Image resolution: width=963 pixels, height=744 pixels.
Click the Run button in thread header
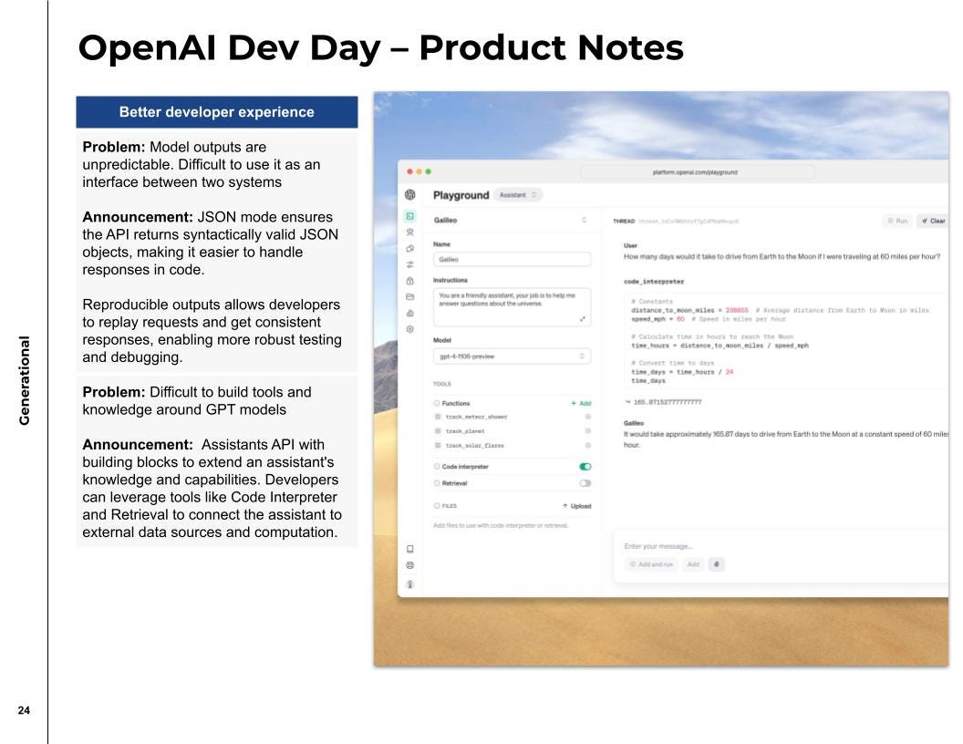pyautogui.click(x=897, y=221)
